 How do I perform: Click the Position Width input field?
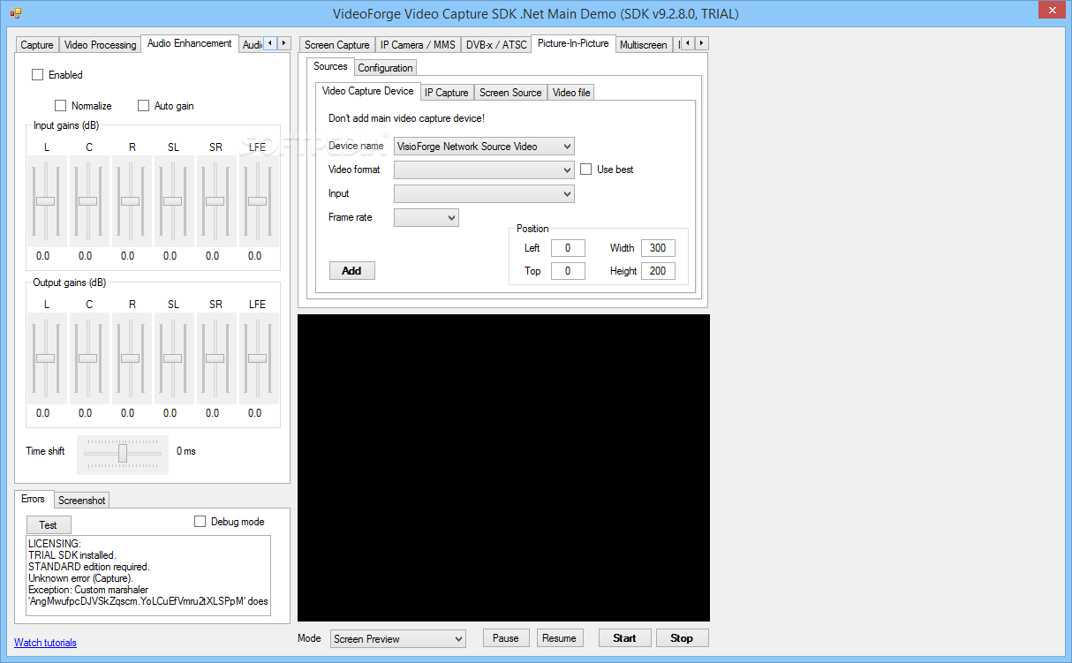[658, 248]
